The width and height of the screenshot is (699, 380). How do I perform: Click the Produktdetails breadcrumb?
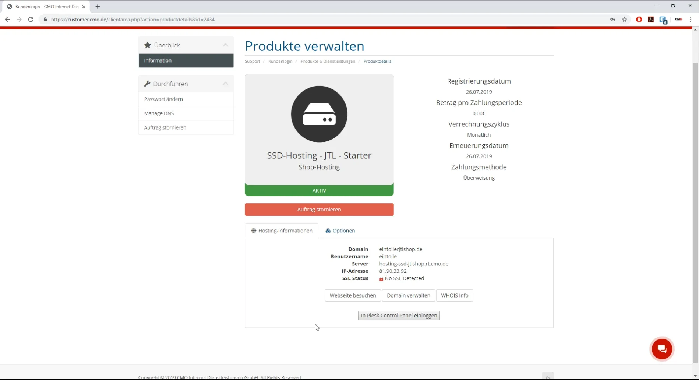click(377, 61)
